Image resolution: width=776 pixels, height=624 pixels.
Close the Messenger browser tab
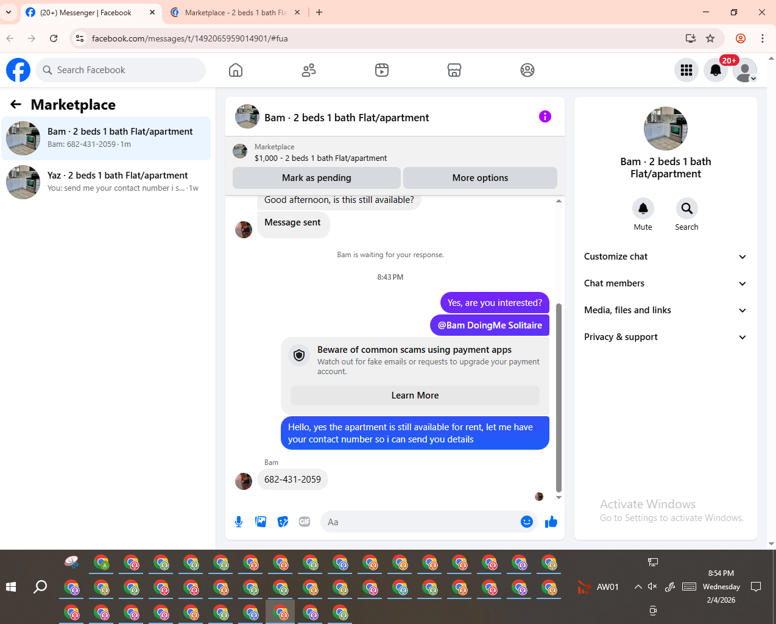[152, 12]
